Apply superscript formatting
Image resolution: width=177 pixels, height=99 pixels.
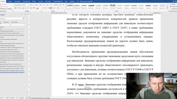coord(28,8)
